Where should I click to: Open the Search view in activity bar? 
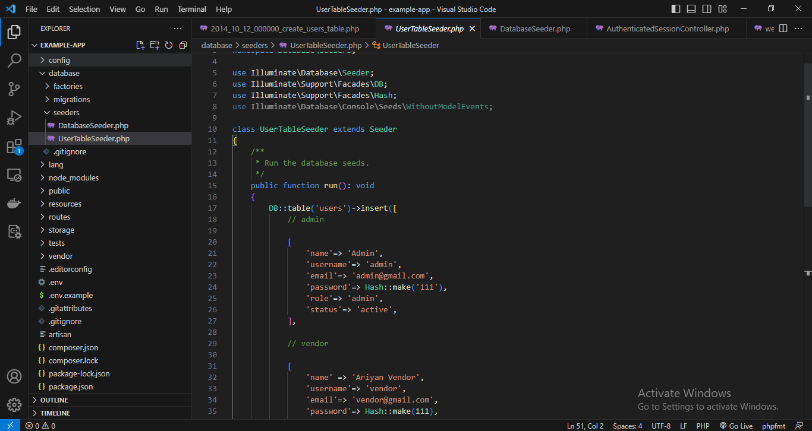[14, 61]
